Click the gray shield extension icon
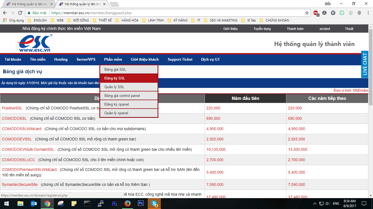373x209 pixels. point(359,13)
